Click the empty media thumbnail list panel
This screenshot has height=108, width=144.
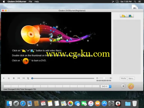click(127, 47)
